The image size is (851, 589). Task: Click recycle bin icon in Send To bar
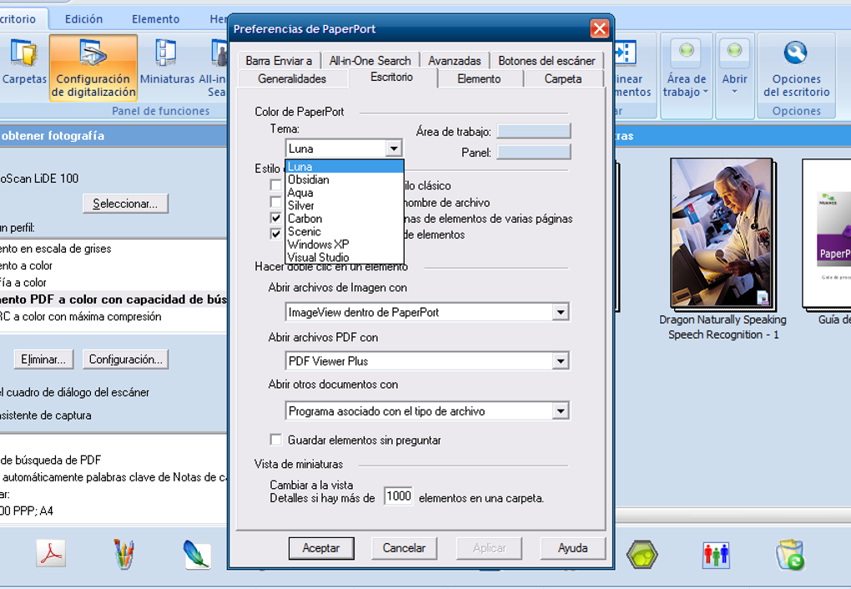789,554
